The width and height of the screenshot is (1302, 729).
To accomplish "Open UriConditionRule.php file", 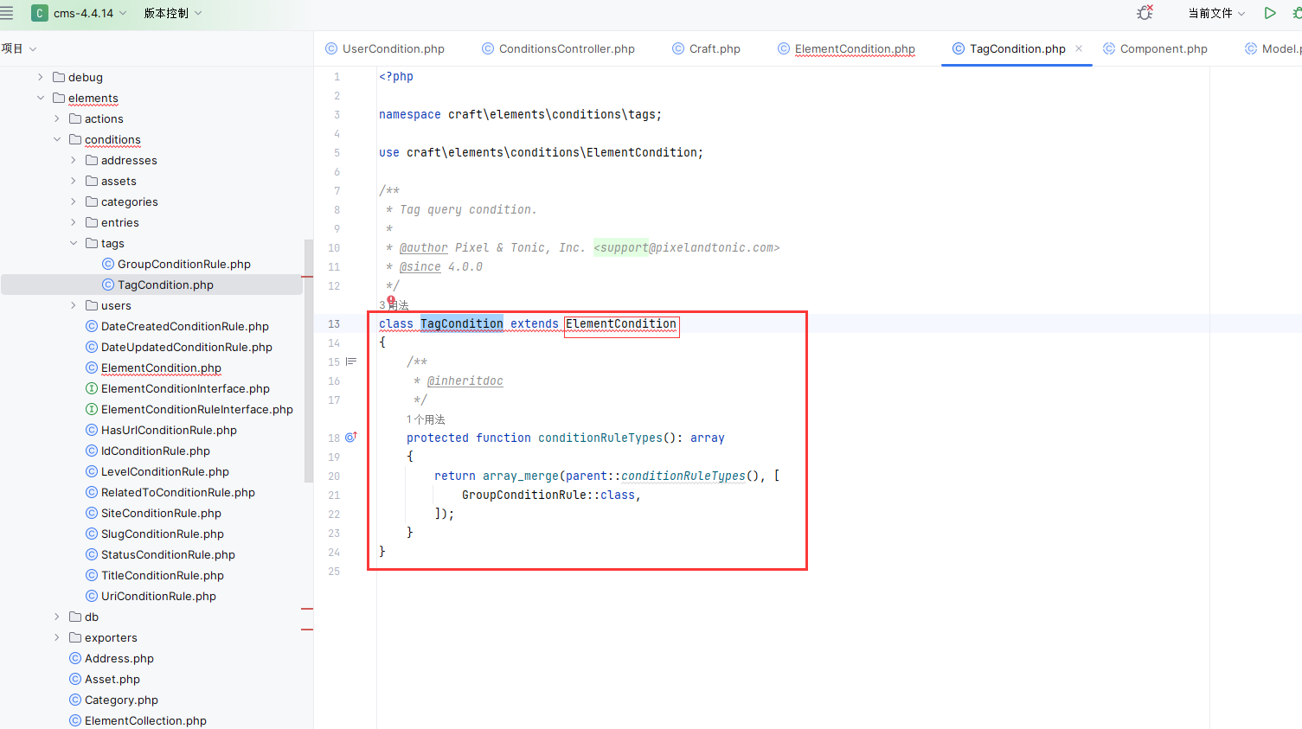I will [x=151, y=596].
